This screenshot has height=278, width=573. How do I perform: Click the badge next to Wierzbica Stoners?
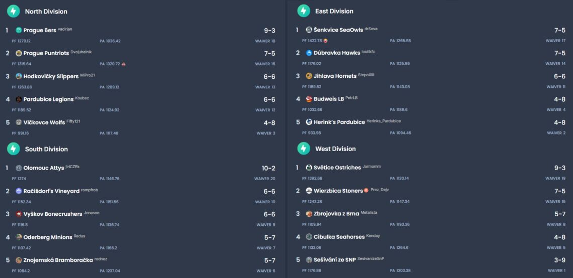click(366, 191)
